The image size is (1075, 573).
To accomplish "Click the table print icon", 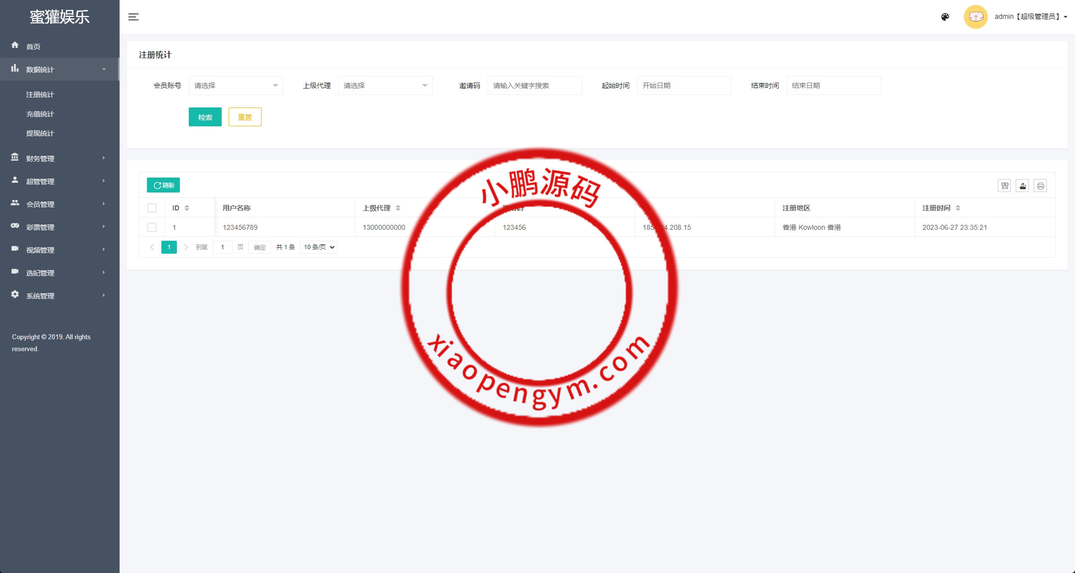I will tap(1040, 186).
